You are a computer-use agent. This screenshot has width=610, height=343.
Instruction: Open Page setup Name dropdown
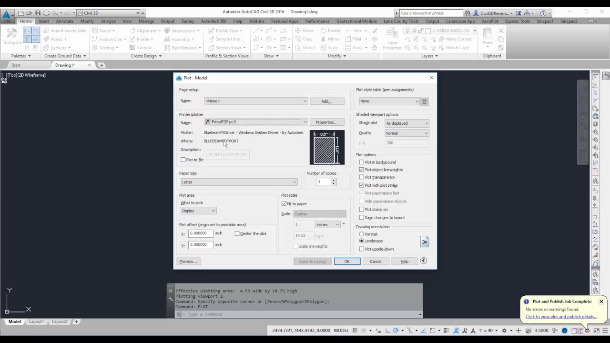(256, 101)
